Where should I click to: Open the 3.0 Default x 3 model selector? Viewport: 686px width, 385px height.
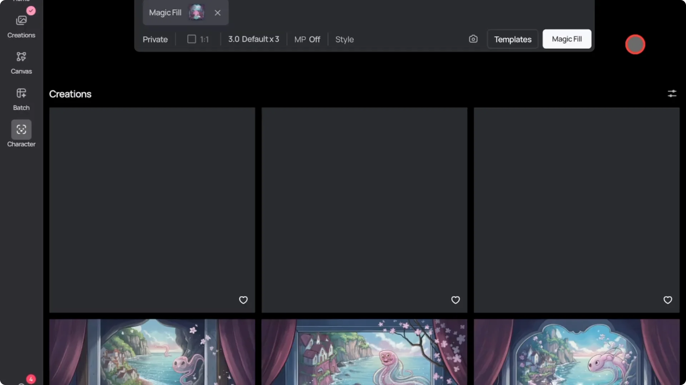254,39
